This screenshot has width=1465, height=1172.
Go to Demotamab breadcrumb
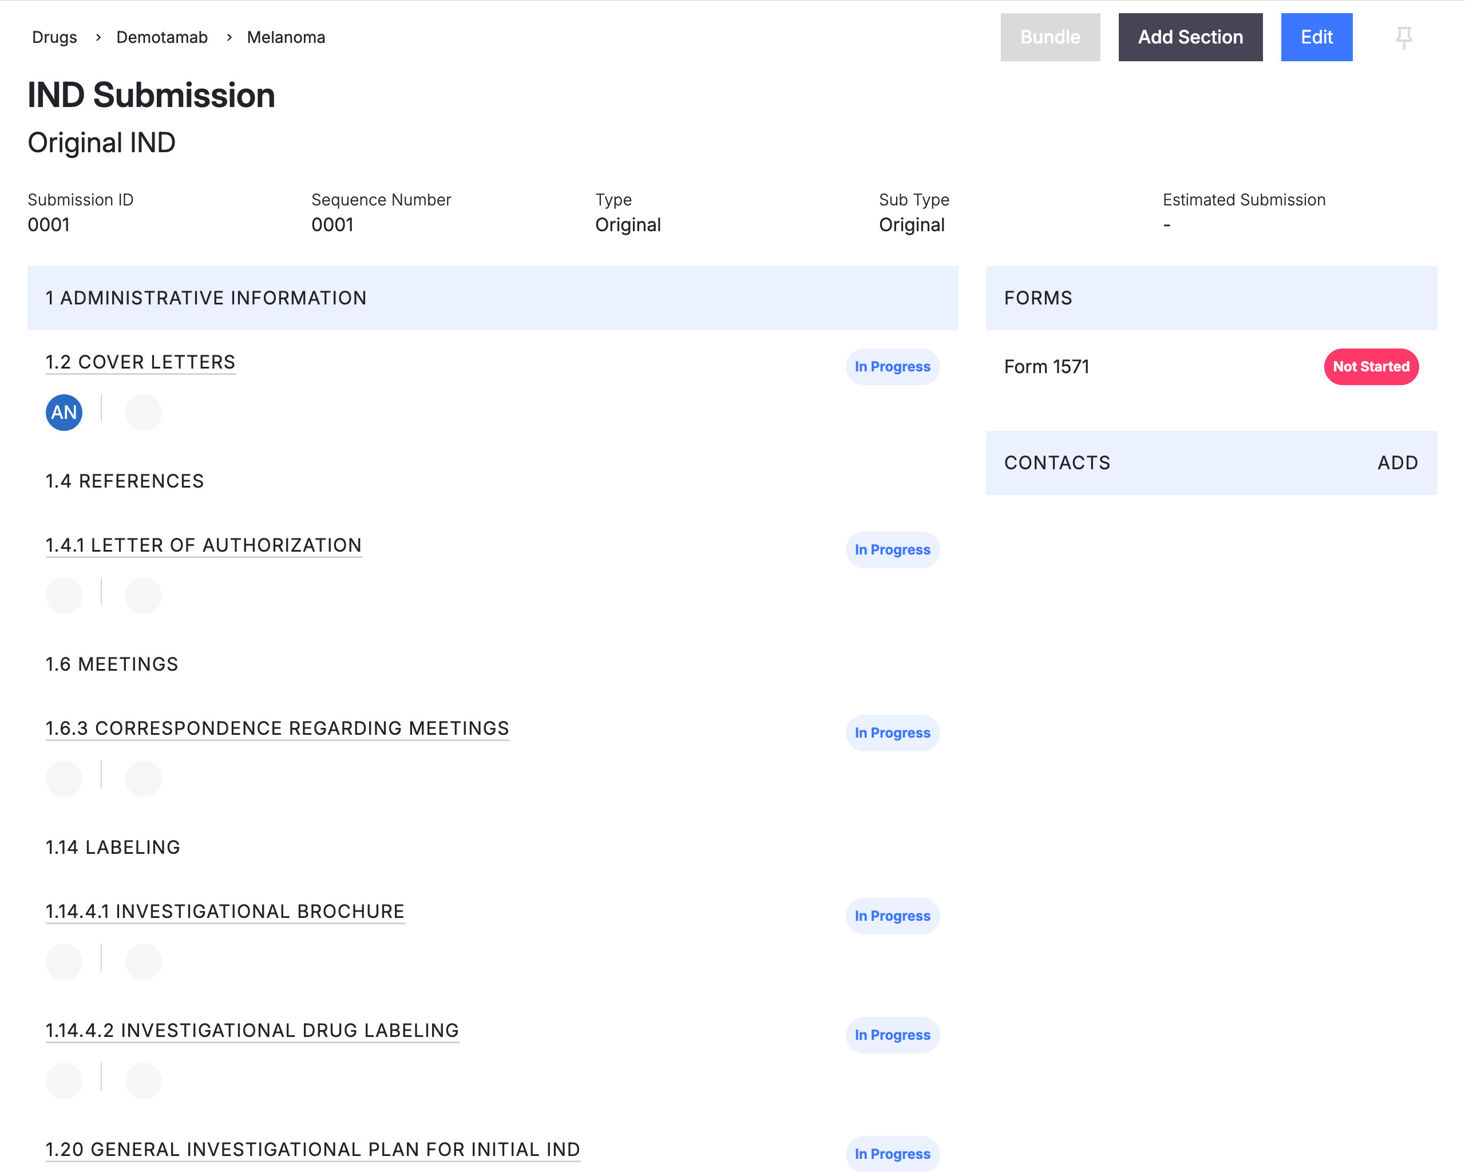click(x=162, y=37)
